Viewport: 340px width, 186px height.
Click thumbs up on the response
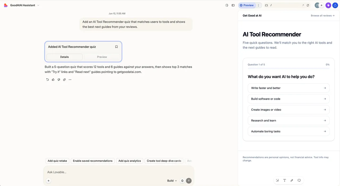coord(53,80)
